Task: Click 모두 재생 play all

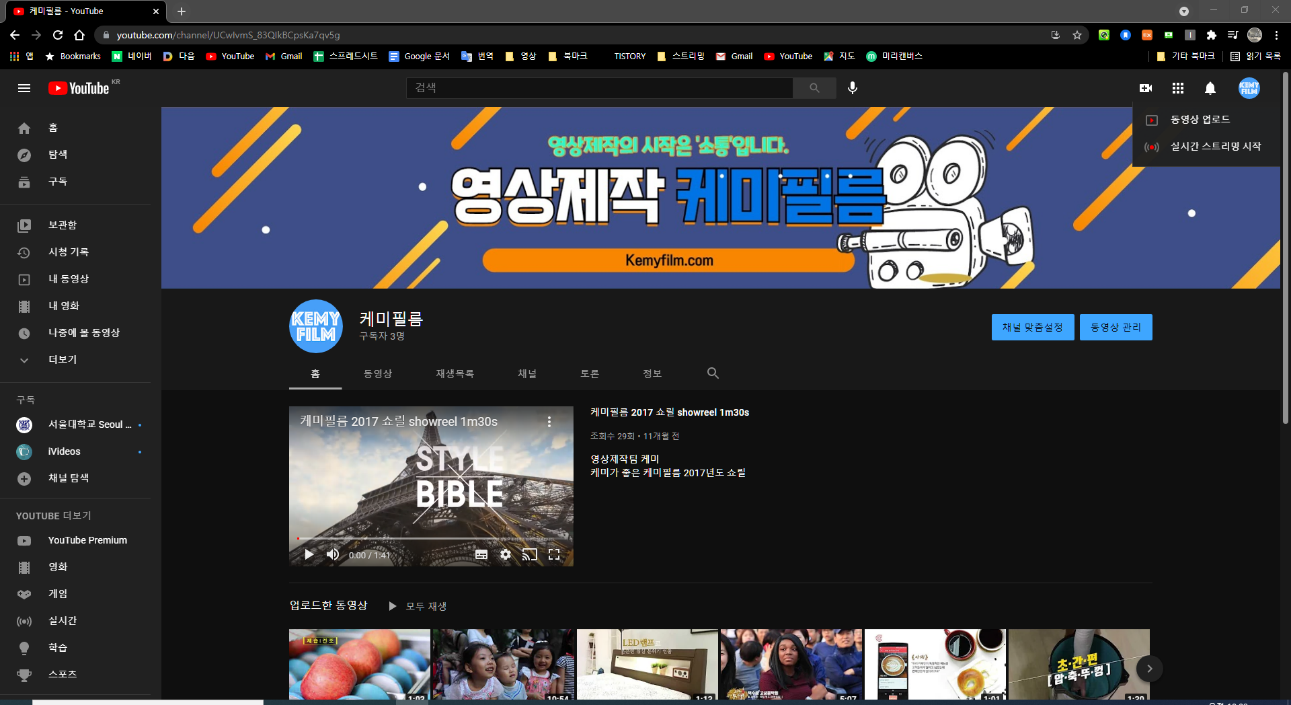Action: [x=418, y=606]
